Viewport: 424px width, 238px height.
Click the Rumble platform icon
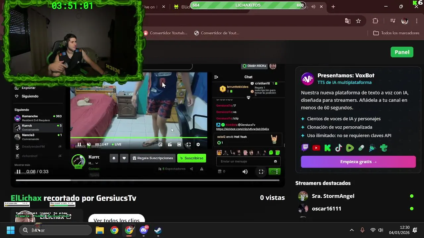[x=350, y=148]
